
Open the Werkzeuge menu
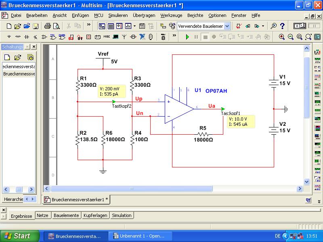(171, 15)
